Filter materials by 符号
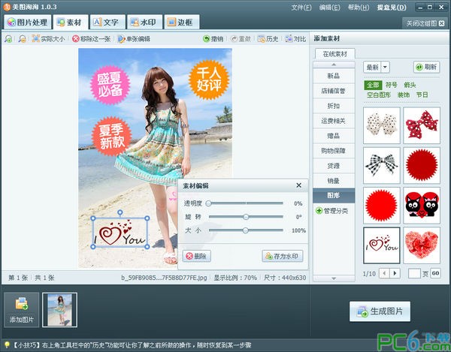 [391, 85]
